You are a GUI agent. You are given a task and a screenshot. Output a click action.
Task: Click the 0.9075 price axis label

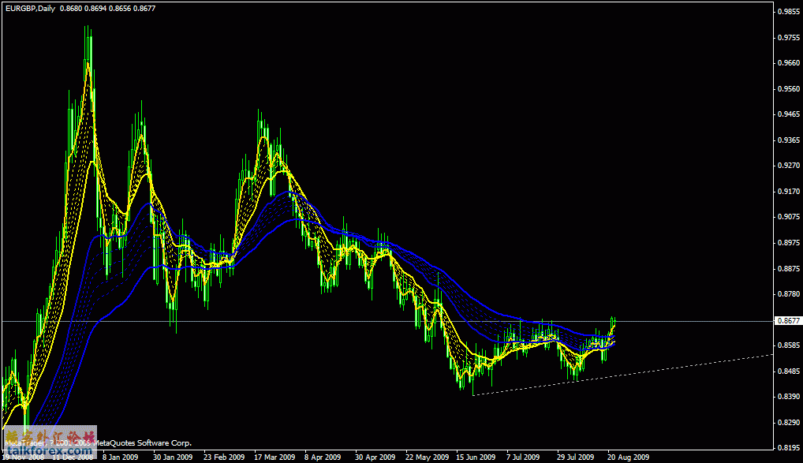tap(789, 217)
